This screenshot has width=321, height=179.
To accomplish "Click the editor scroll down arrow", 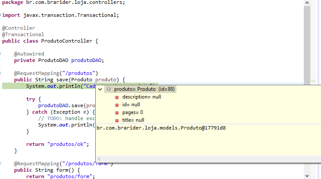I will (x=307, y=176).
